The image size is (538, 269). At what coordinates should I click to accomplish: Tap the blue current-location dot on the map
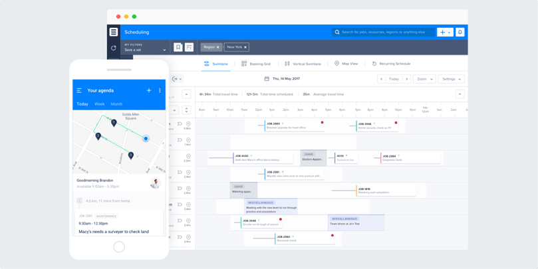tap(146, 138)
